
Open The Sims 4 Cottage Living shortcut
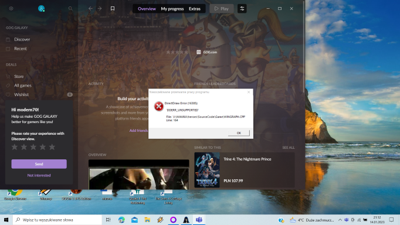(x=168, y=197)
